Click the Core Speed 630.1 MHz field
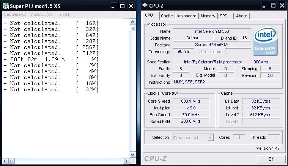The width and height of the screenshot is (288, 166). [x=190, y=101]
